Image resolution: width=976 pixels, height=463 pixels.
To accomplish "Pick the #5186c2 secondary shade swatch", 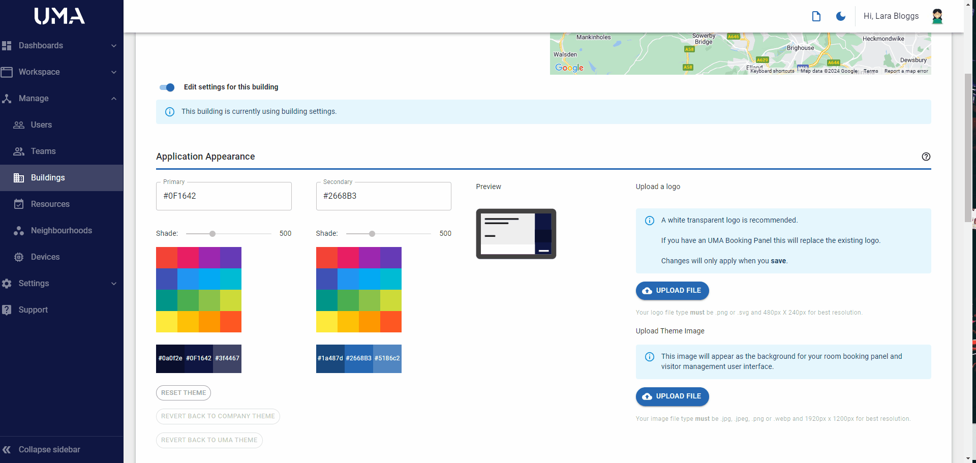I will tap(387, 358).
